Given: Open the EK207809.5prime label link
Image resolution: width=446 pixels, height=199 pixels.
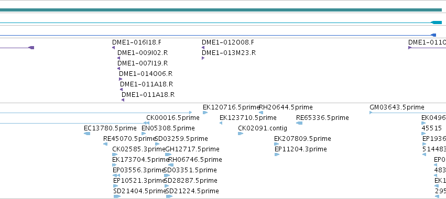Looking at the screenshot, I should pyautogui.click(x=302, y=139).
